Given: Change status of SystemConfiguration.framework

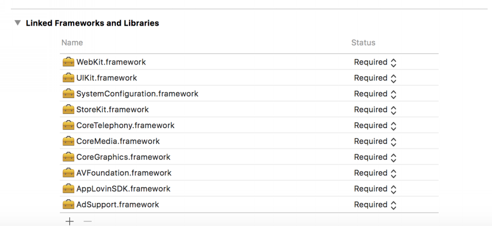Looking at the screenshot, I should (x=375, y=94).
